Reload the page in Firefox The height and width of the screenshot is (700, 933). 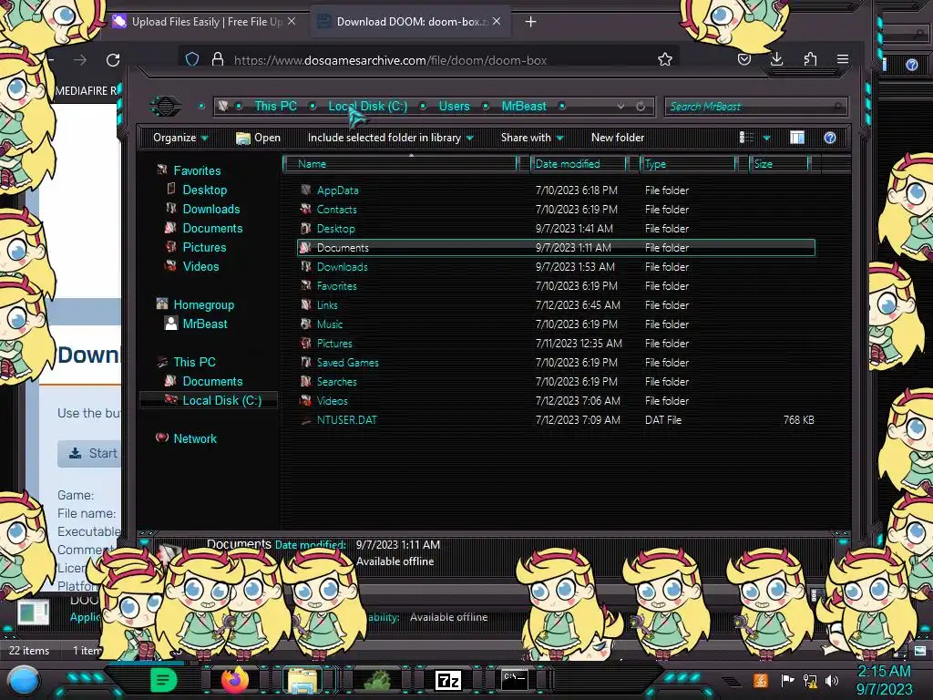tap(113, 59)
